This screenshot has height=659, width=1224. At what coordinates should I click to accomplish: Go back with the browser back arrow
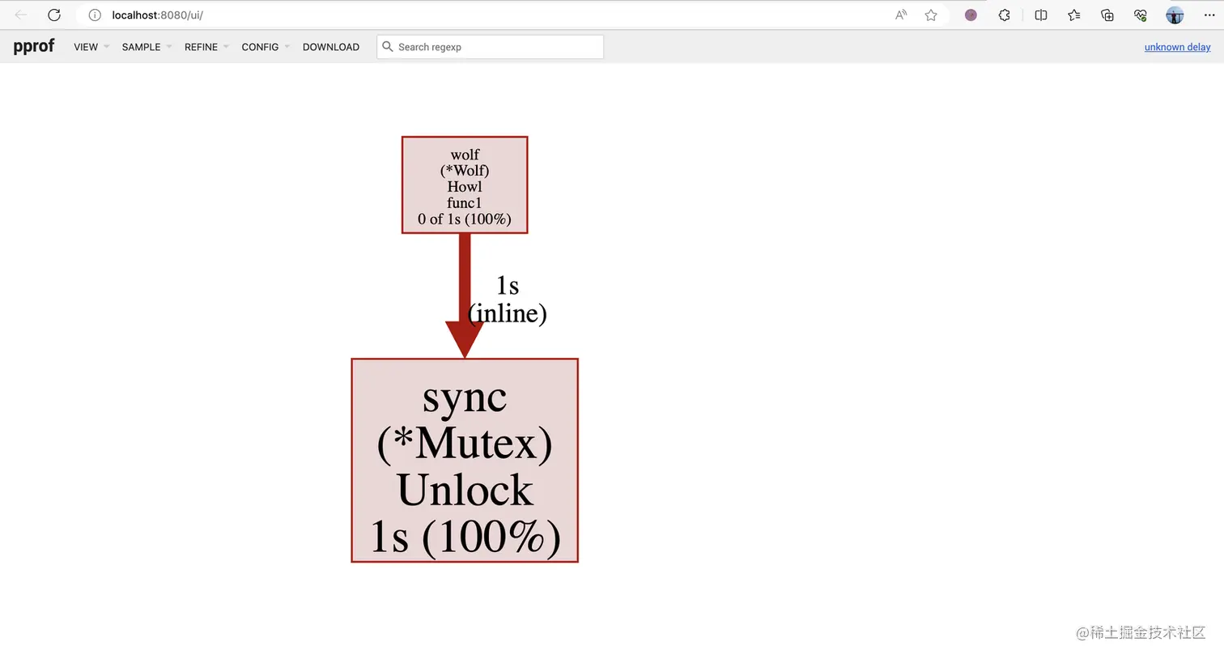click(x=21, y=15)
